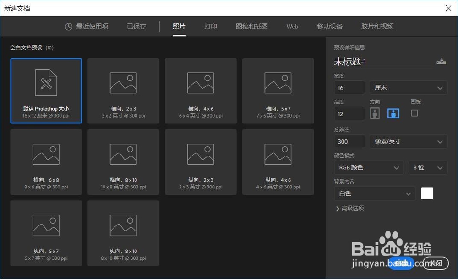Image resolution: width=458 pixels, height=279 pixels.
Task: Select the 横向, 5 x 7 preset
Action: pos(278,91)
